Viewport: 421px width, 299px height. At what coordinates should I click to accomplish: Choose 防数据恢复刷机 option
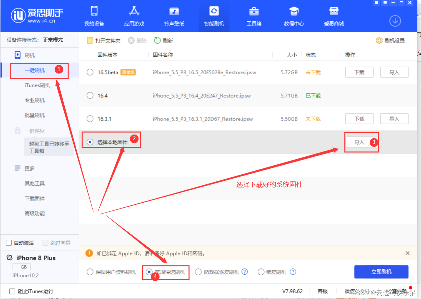(199, 272)
